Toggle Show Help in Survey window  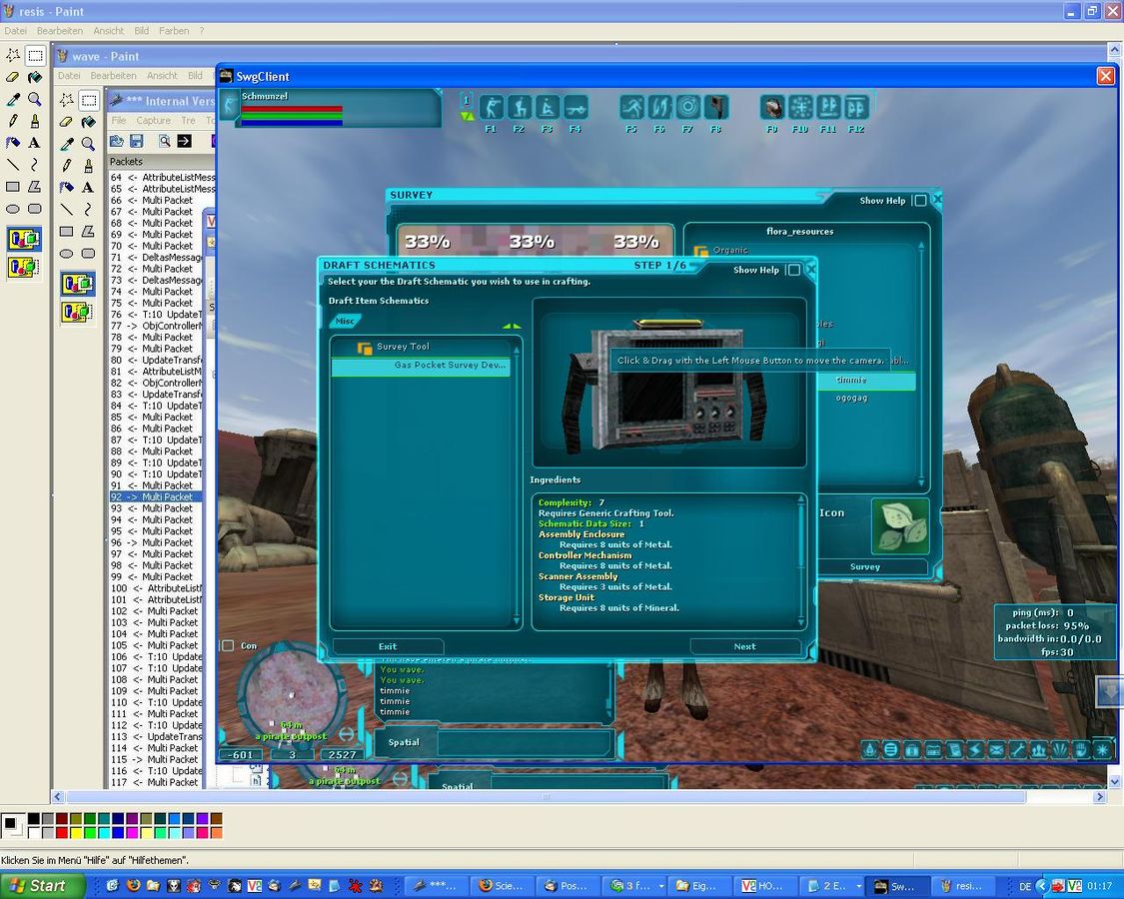pyautogui.click(x=920, y=201)
